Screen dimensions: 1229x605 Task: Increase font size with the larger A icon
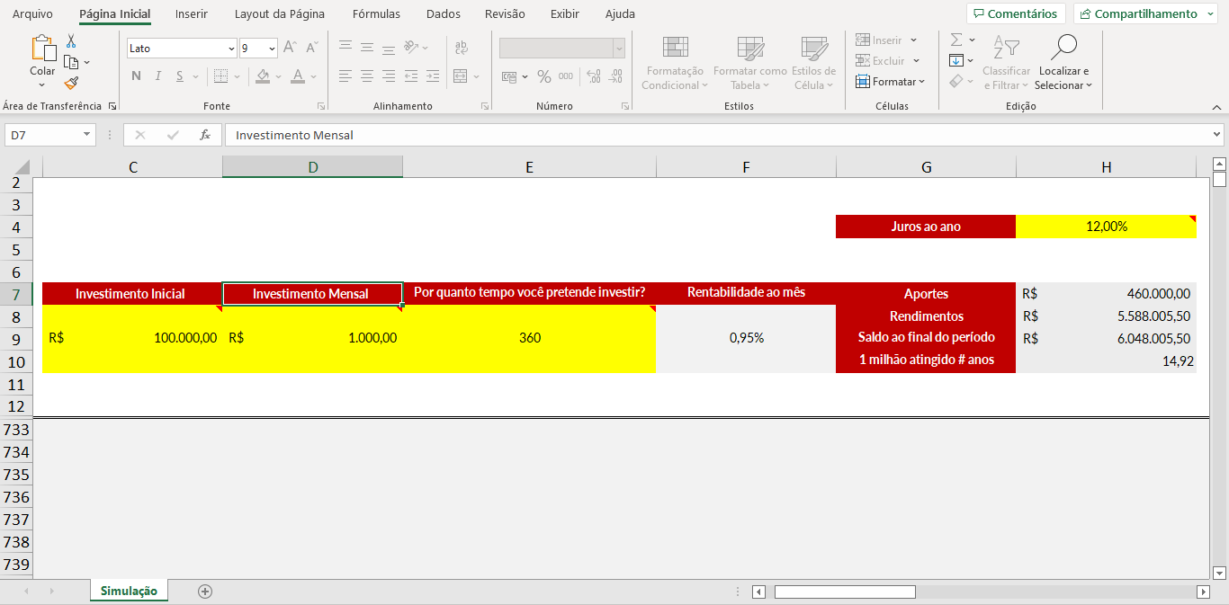coord(290,48)
